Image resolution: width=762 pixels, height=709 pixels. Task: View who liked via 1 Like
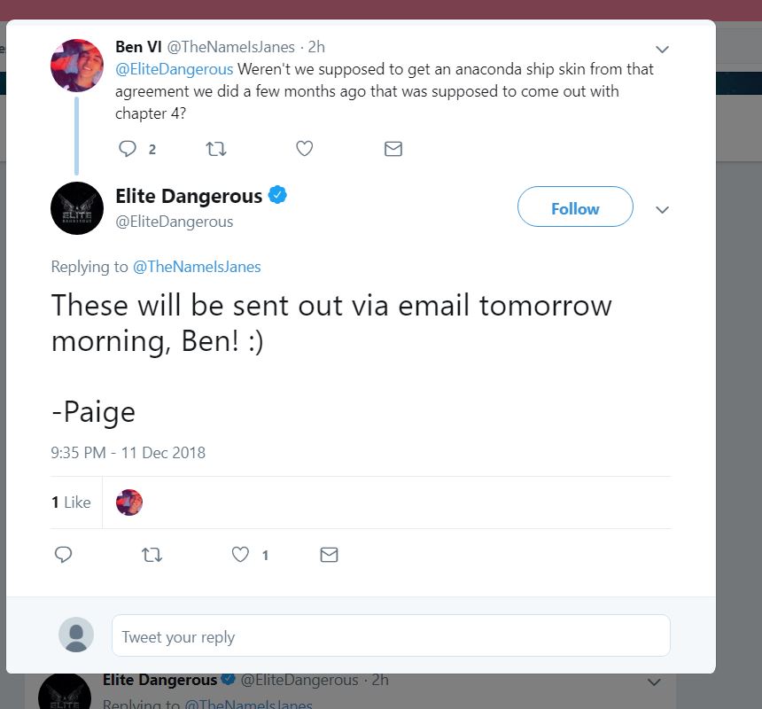point(71,502)
